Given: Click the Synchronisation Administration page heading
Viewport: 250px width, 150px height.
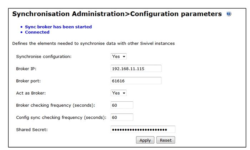Looking at the screenshot, I should click(117, 14).
